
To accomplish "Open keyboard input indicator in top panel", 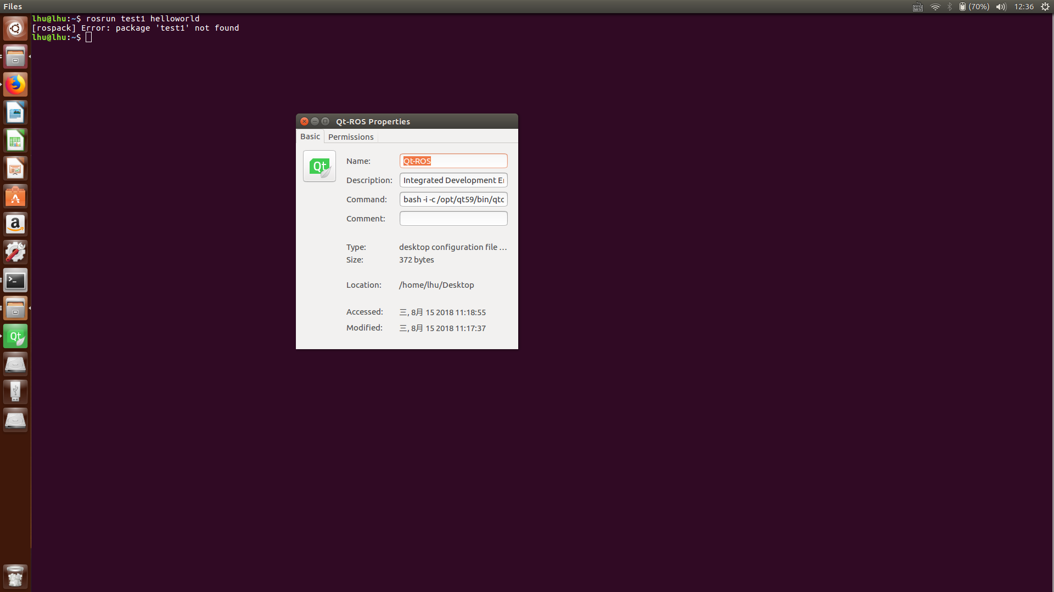I will [918, 7].
